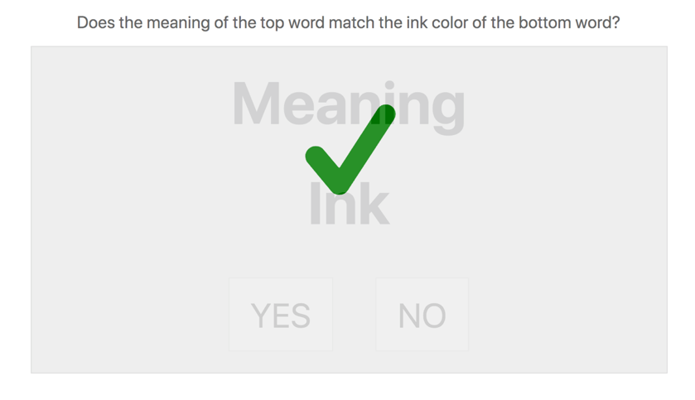Click the letter O on the NO button

click(x=435, y=316)
